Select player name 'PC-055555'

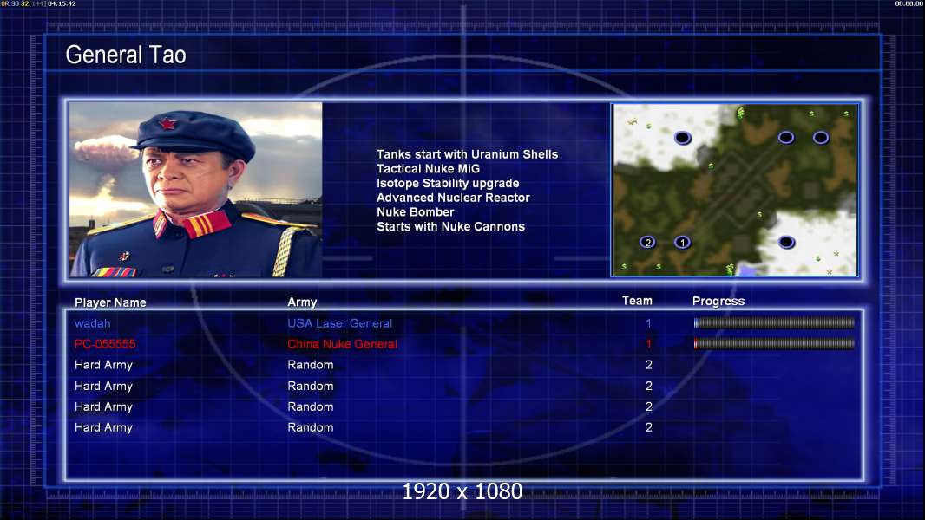pos(105,344)
